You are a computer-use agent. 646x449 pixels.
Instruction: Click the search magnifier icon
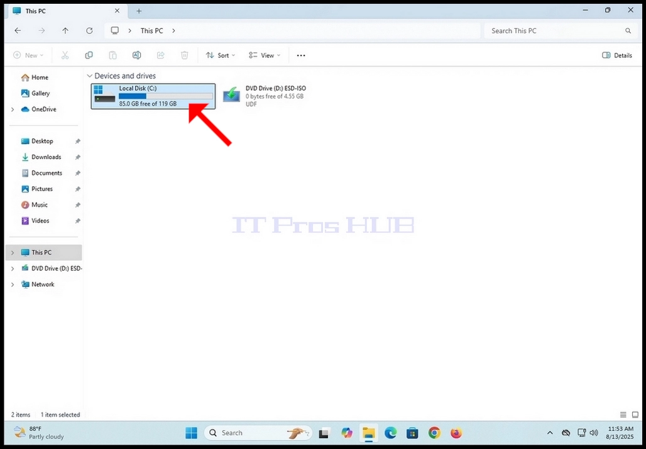click(628, 31)
